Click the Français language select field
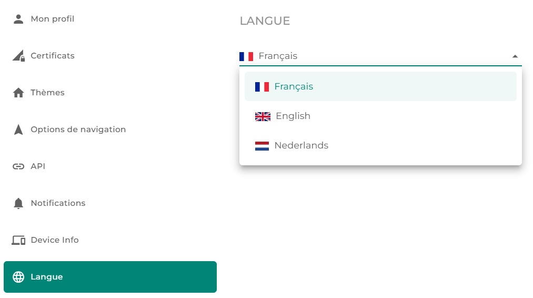Viewport: 533px width, 298px height. (x=368, y=56)
